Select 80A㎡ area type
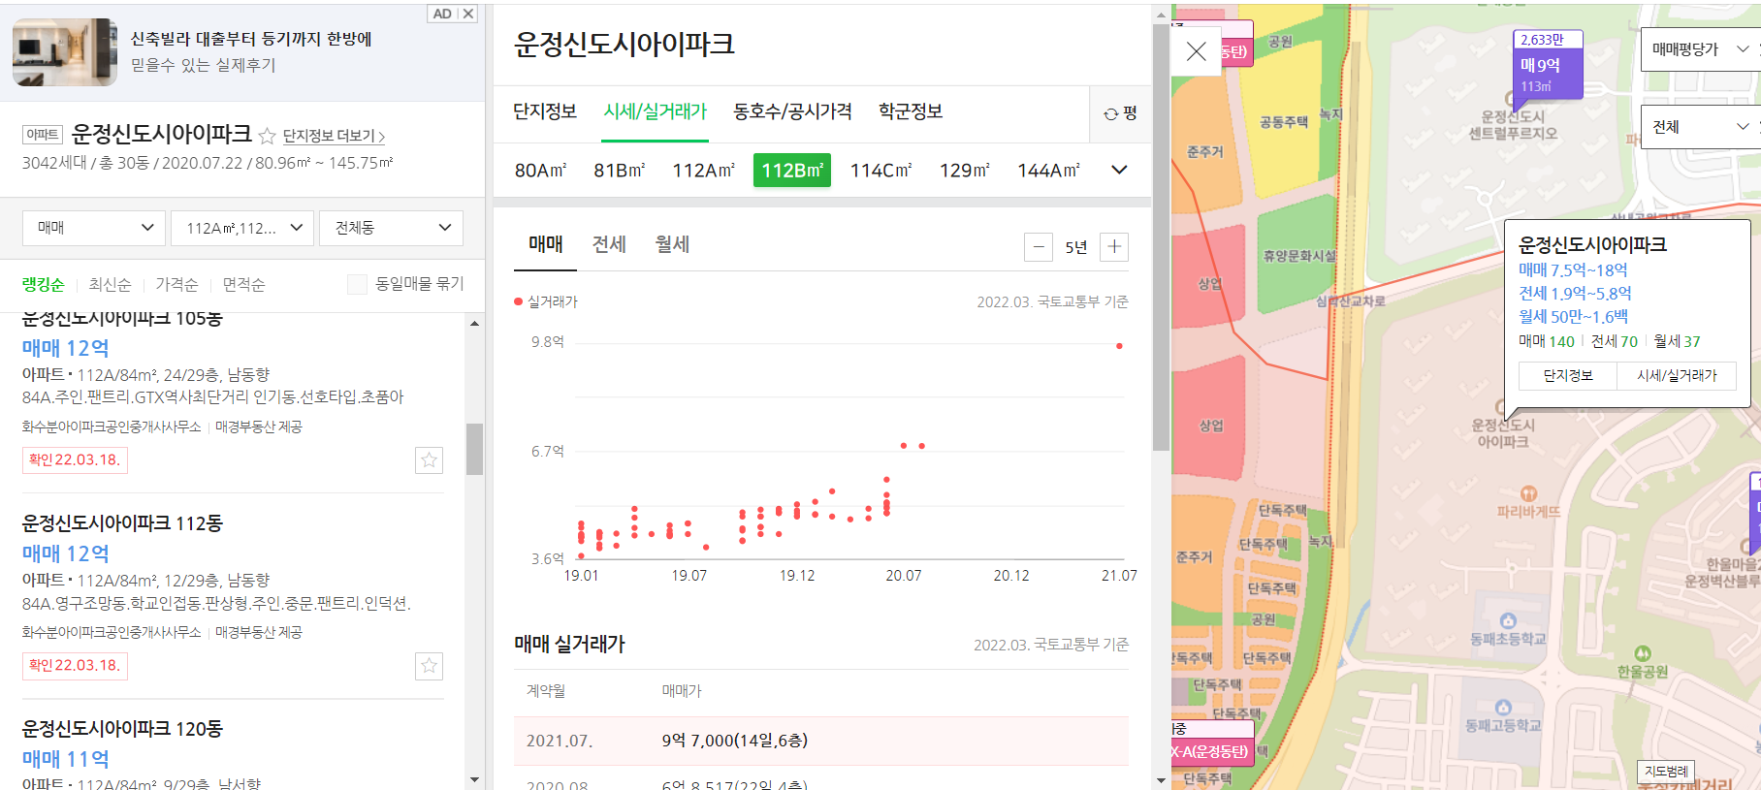Image resolution: width=1761 pixels, height=790 pixels. [x=540, y=171]
